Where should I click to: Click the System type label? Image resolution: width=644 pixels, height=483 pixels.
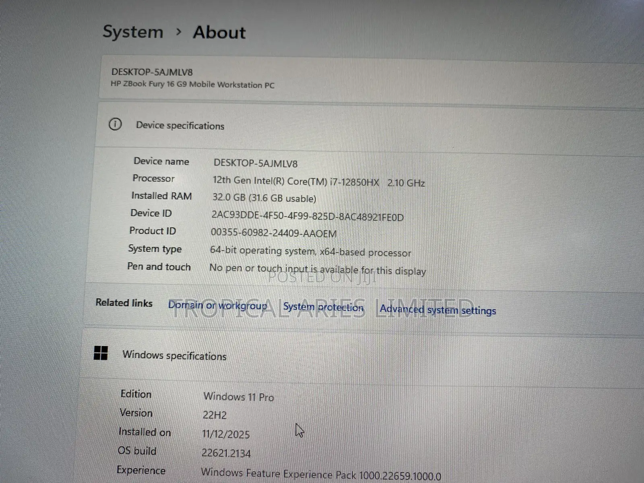click(x=155, y=249)
